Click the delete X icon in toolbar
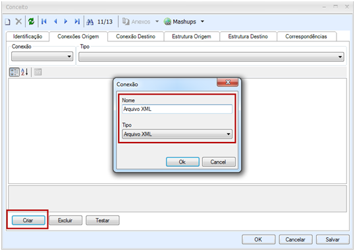Screen dimensions: 355x251 [x=18, y=22]
